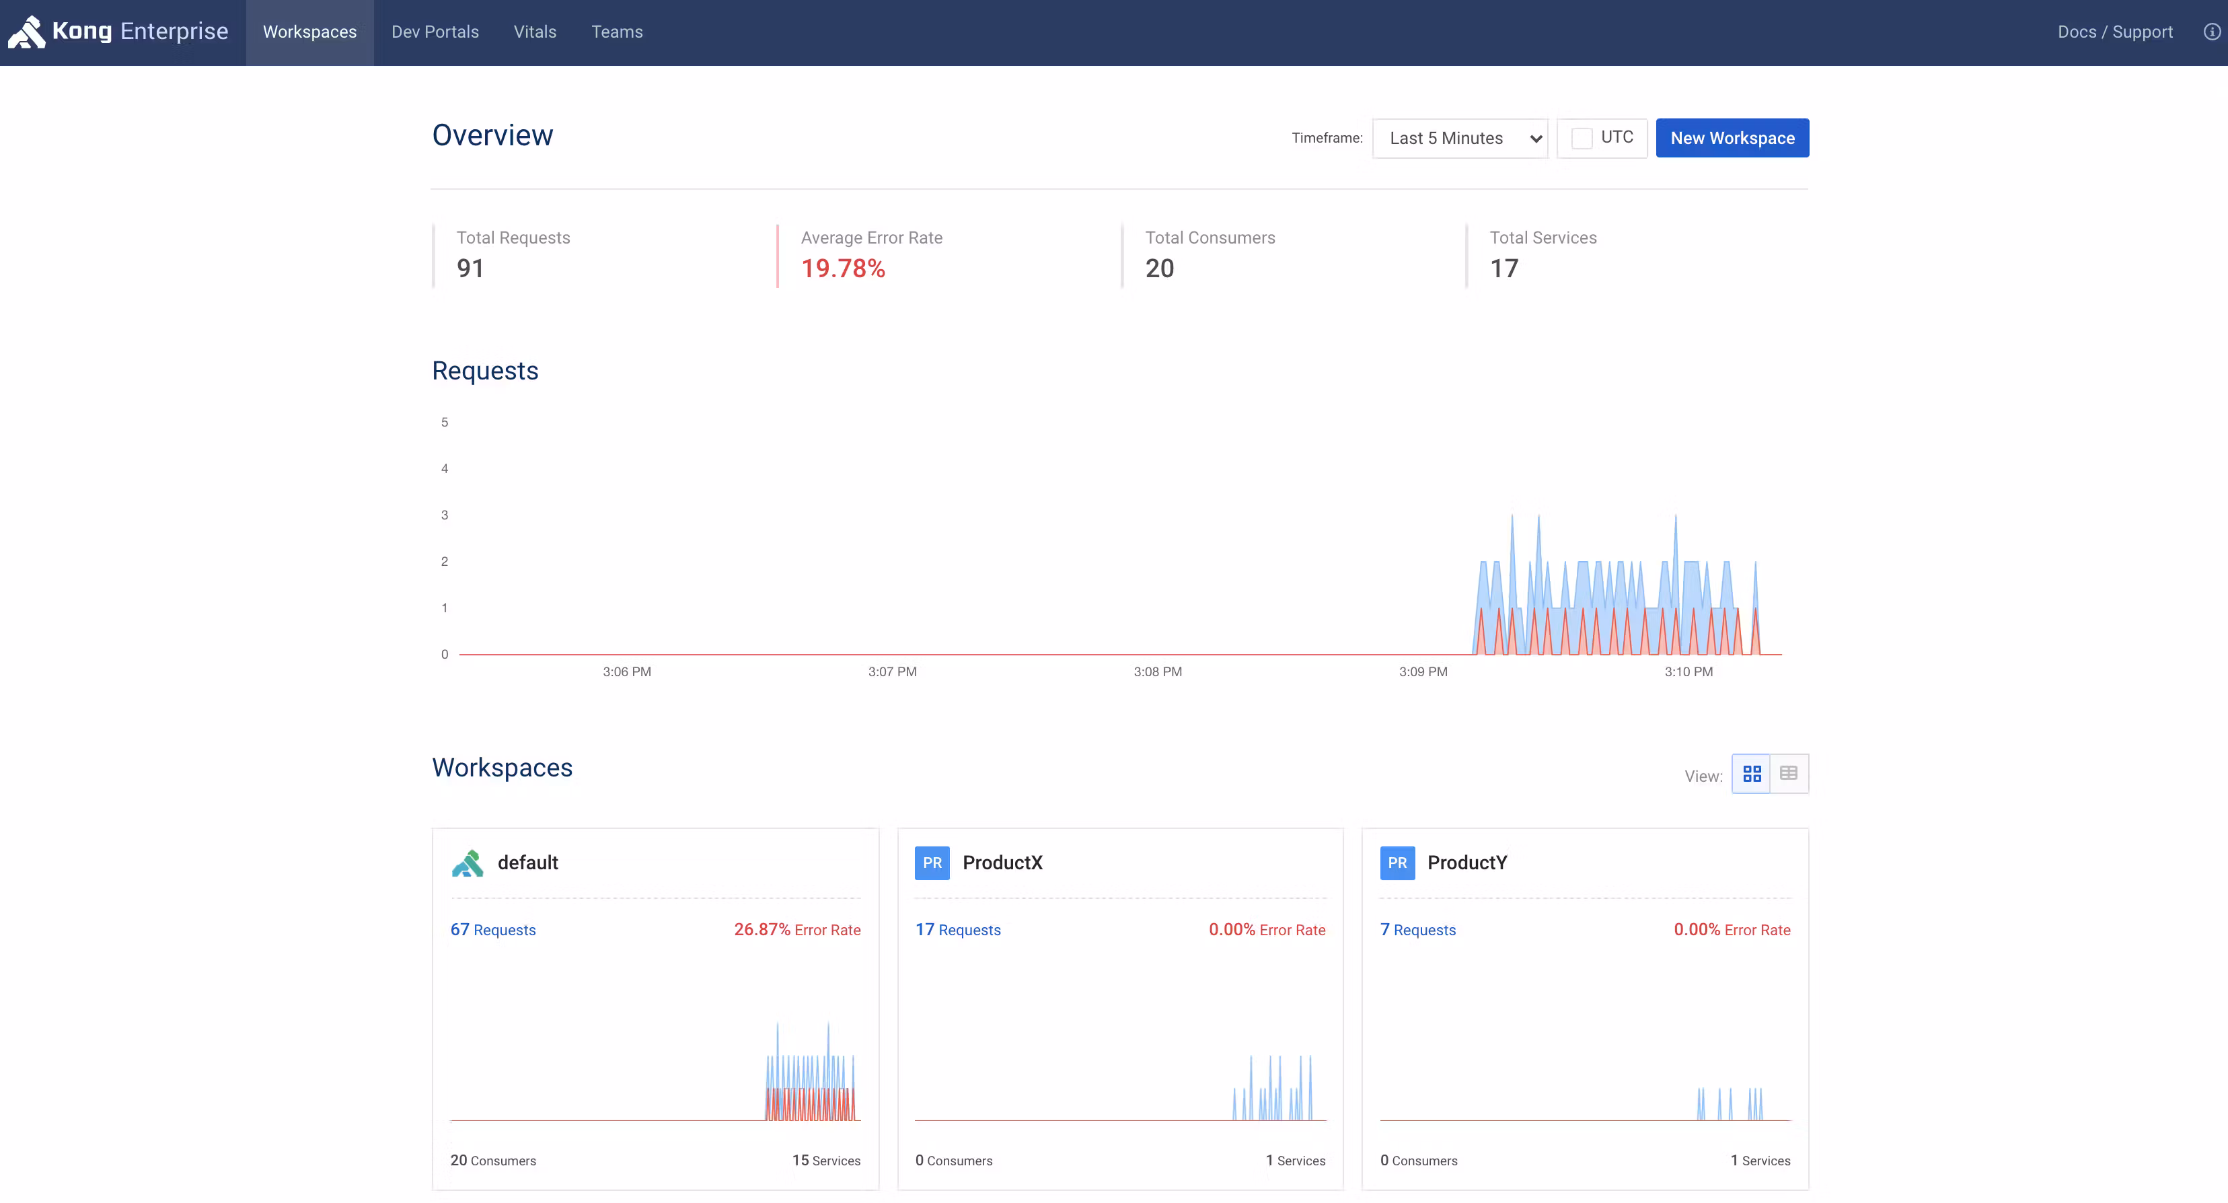Click the Kong Enterprise logo

(x=118, y=32)
